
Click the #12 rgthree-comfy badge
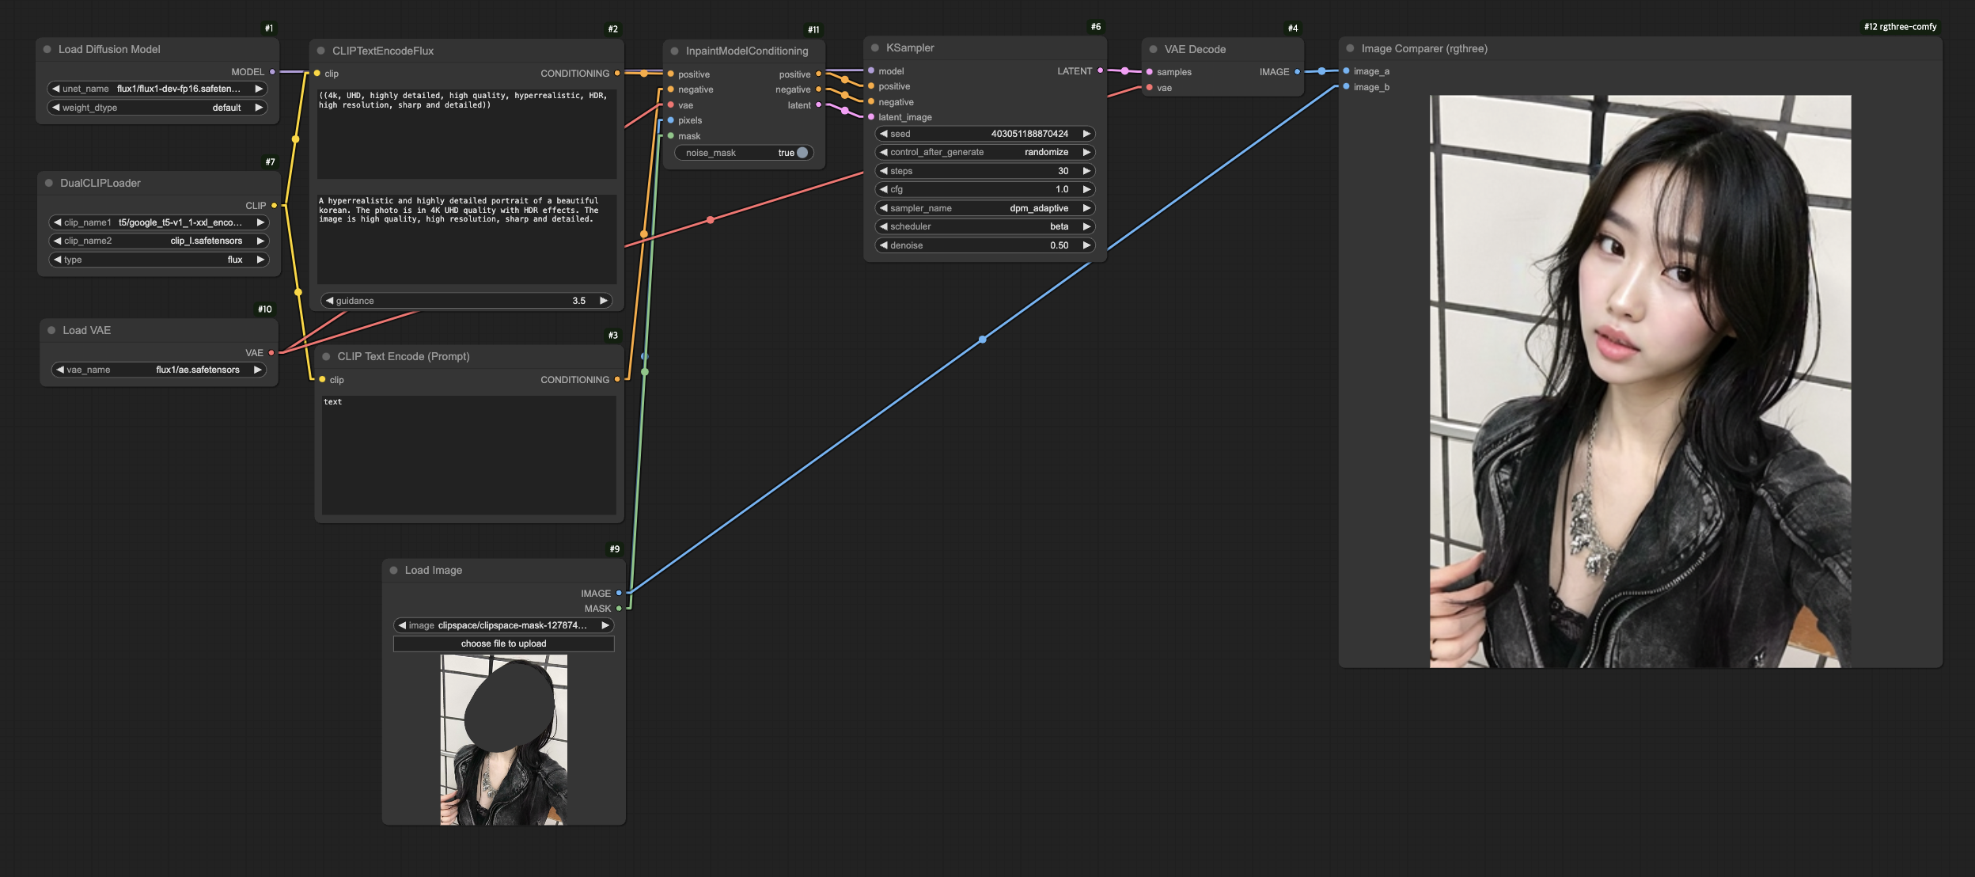tap(1900, 27)
